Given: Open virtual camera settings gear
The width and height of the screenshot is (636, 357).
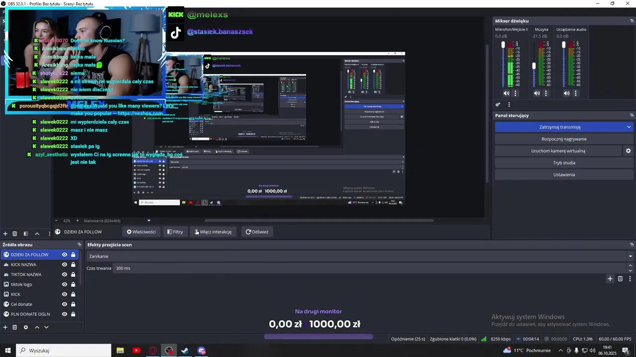Looking at the screenshot, I should (x=628, y=151).
